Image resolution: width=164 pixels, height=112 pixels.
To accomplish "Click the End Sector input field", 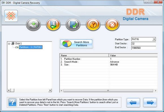I will [x=144, y=48].
